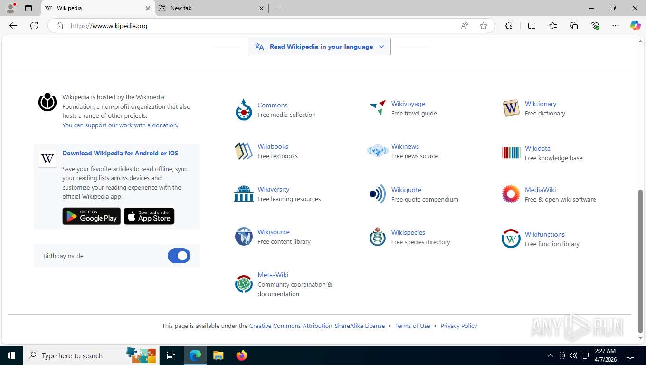Click the Wikinews logo icon
The height and width of the screenshot is (365, 646).
(x=378, y=151)
